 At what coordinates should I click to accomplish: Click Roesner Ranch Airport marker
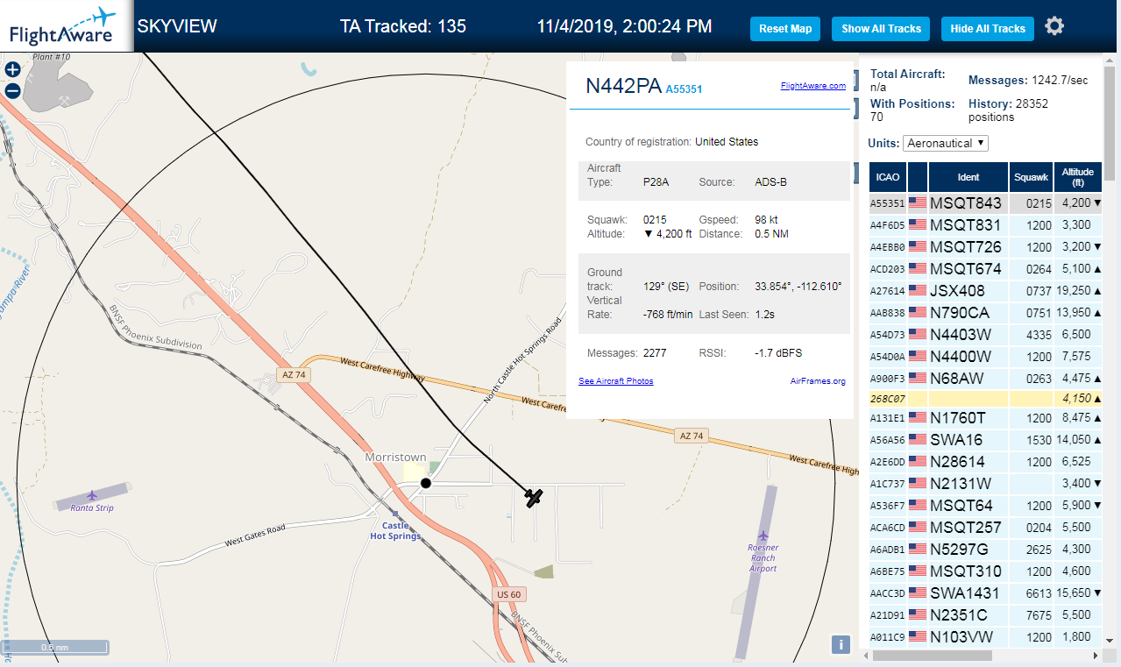coord(763,535)
